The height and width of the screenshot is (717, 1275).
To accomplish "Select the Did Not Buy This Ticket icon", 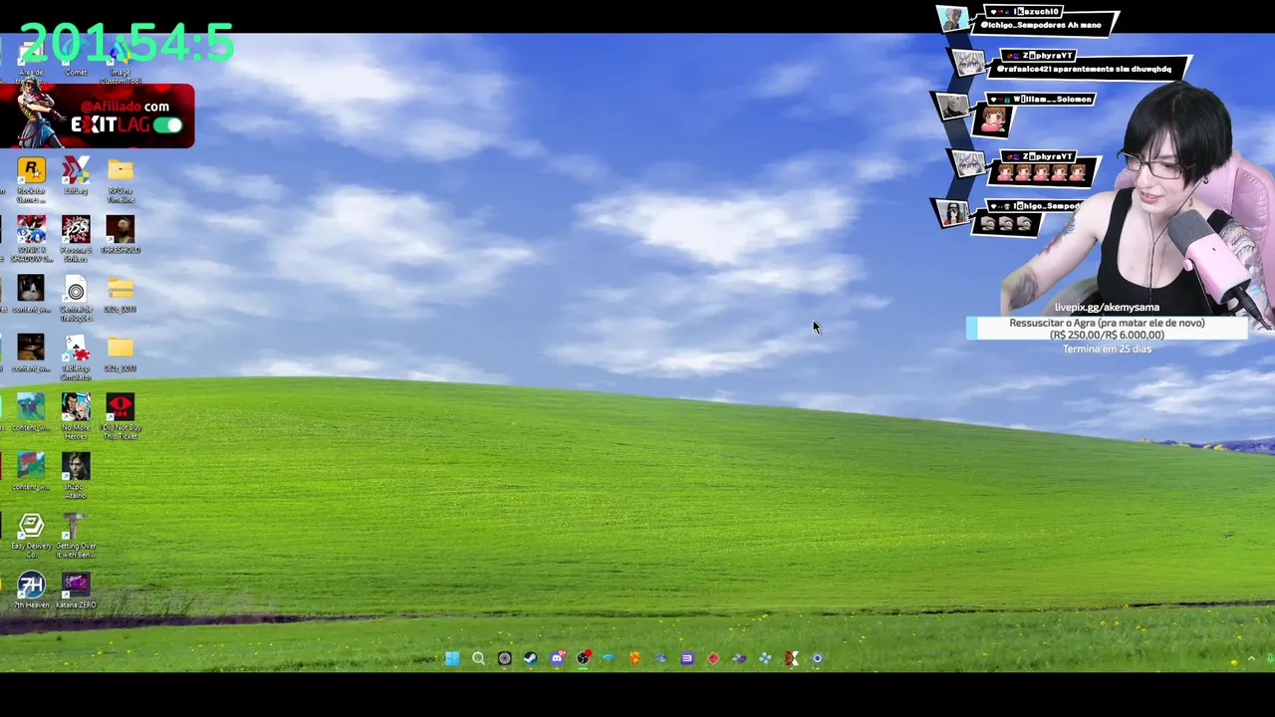I will coord(121,417).
